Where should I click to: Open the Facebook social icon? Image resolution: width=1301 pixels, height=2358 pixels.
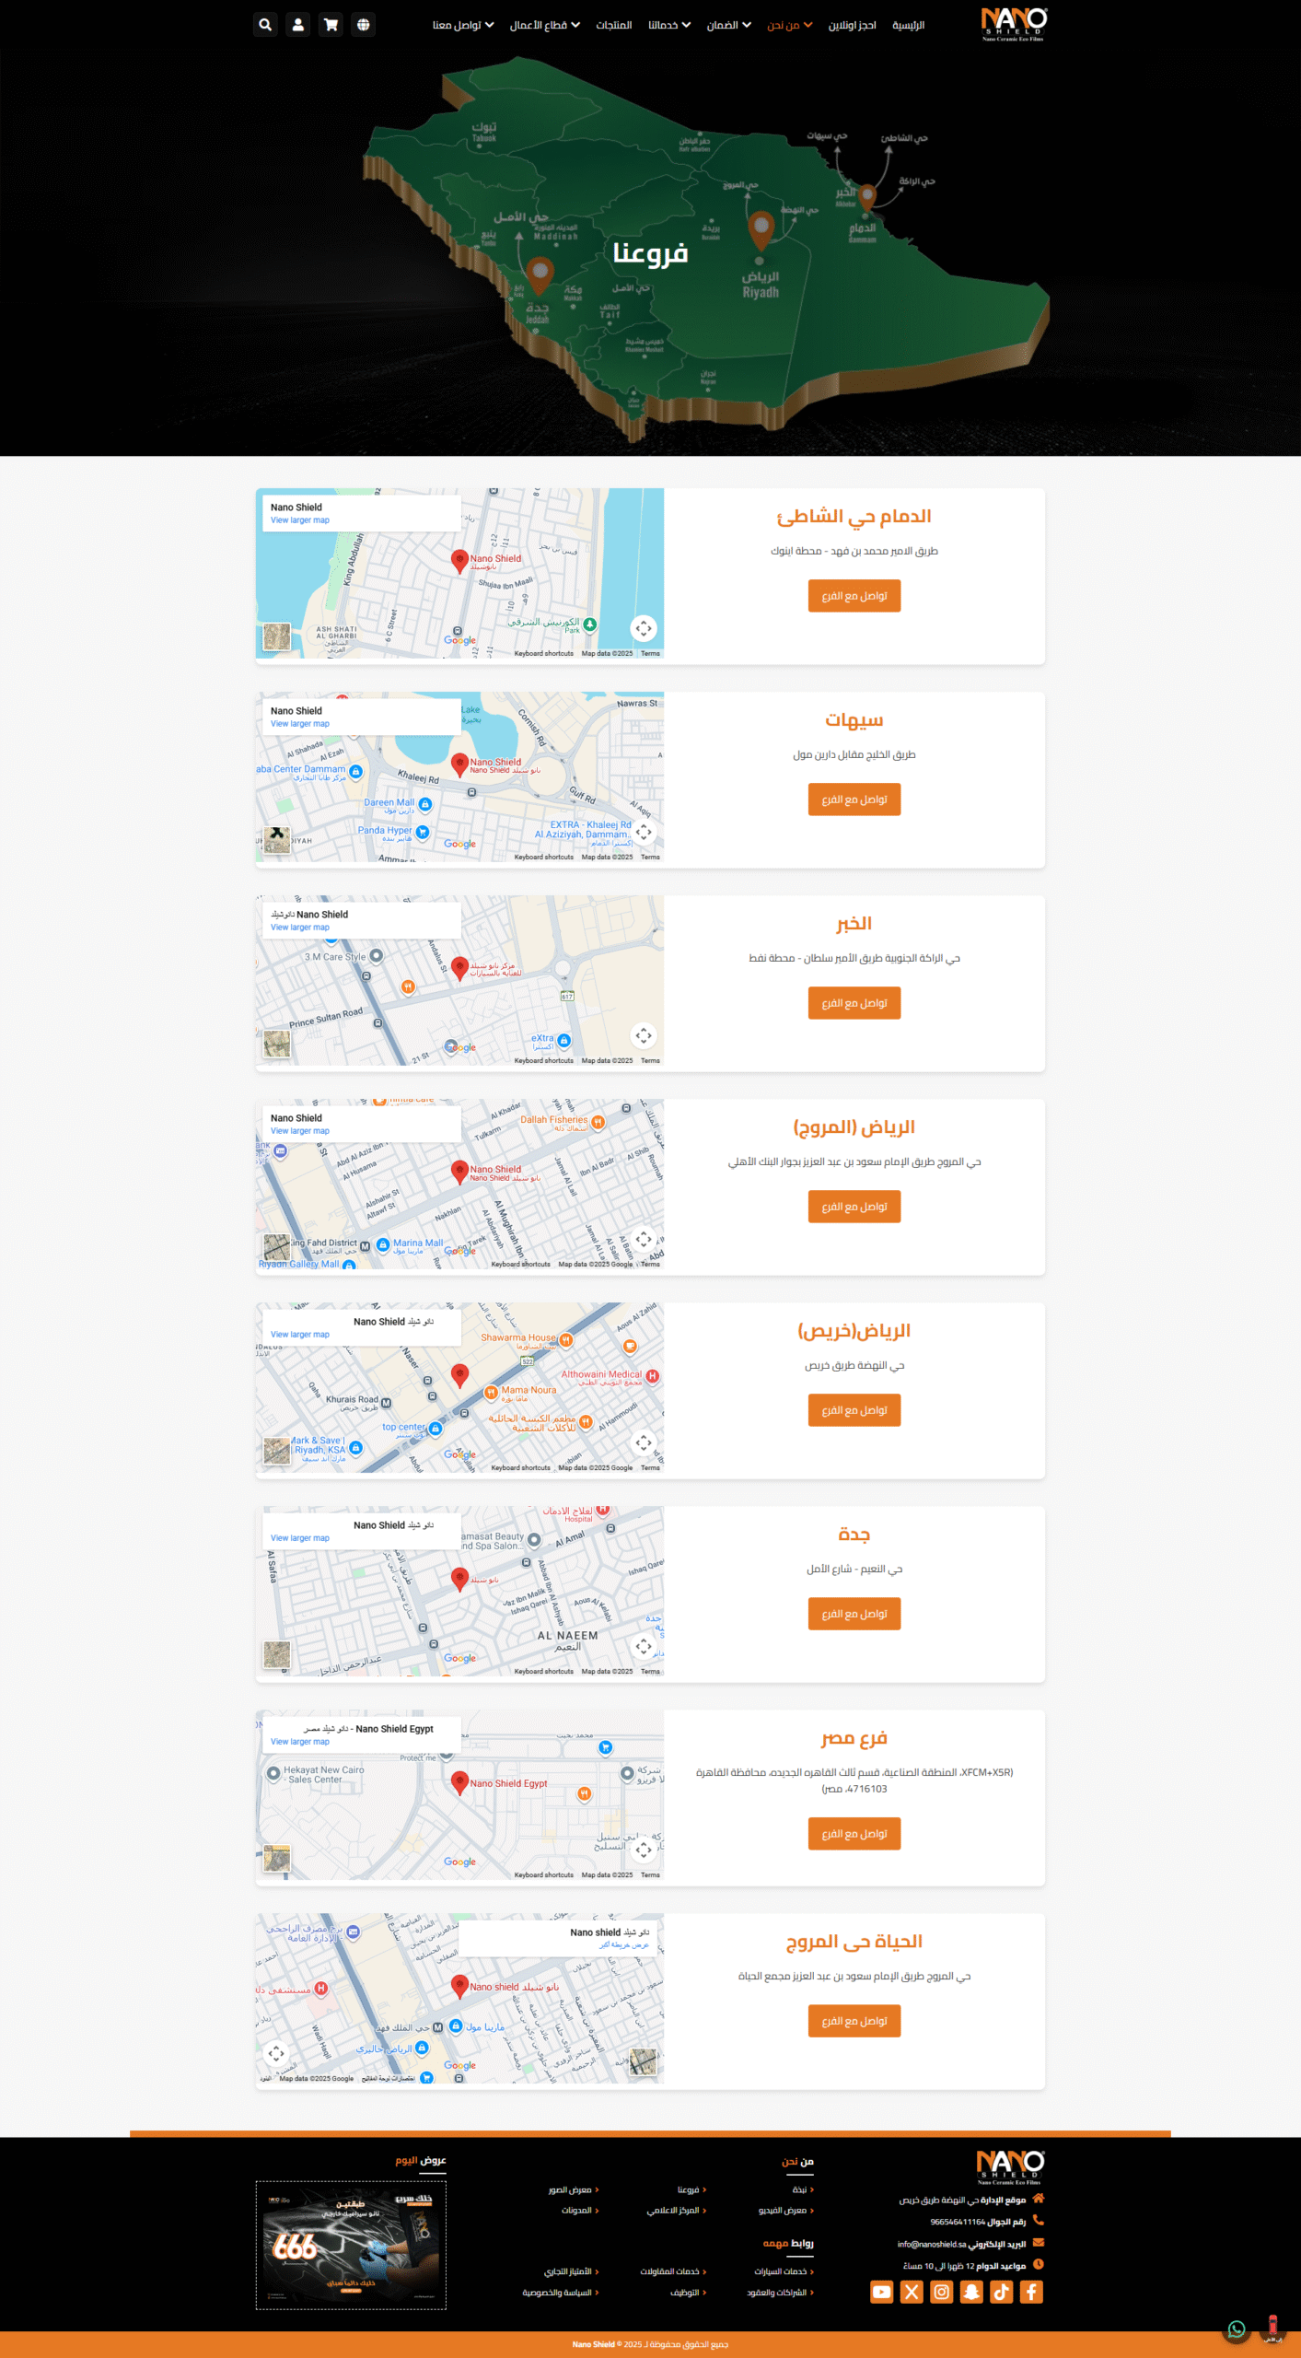(1031, 2292)
